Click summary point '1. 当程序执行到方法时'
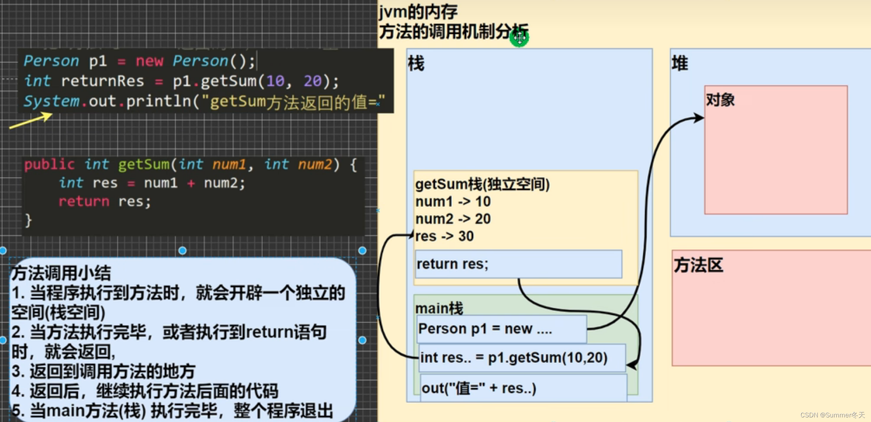 (x=178, y=303)
